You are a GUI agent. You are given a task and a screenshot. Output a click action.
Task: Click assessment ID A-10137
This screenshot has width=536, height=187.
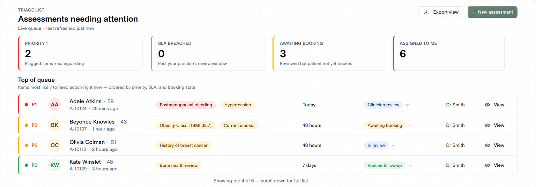(78, 129)
